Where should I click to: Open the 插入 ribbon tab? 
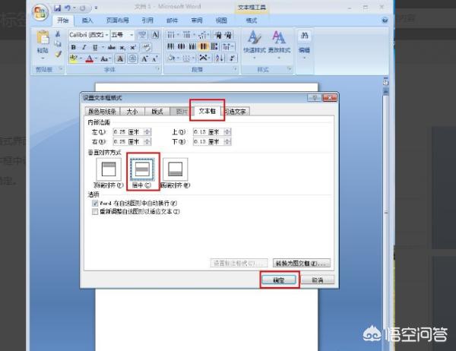88,21
